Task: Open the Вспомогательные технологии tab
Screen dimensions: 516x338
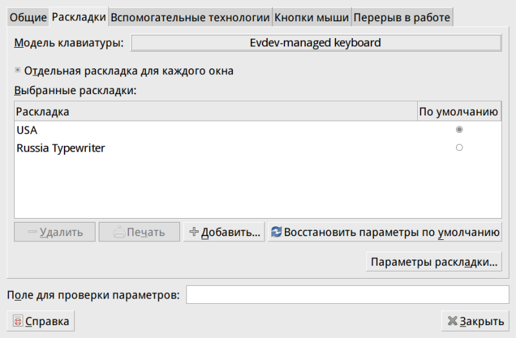Action: coord(190,17)
